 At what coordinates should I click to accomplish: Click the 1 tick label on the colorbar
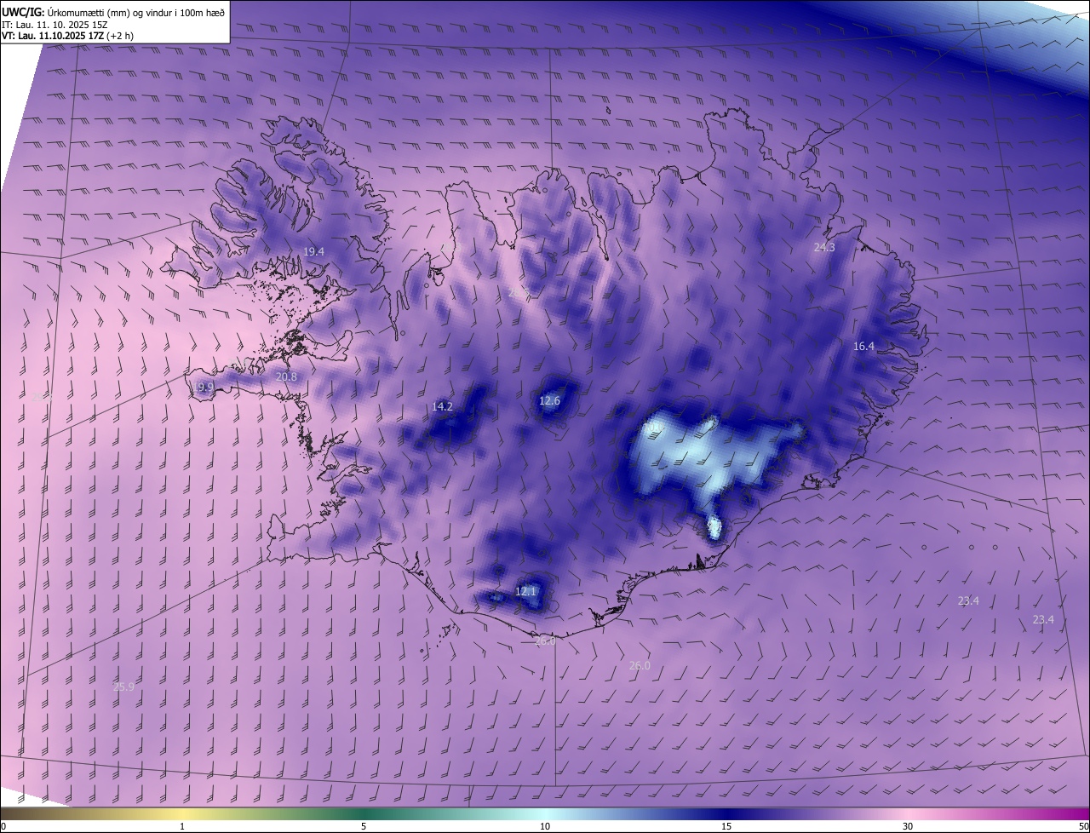[182, 826]
